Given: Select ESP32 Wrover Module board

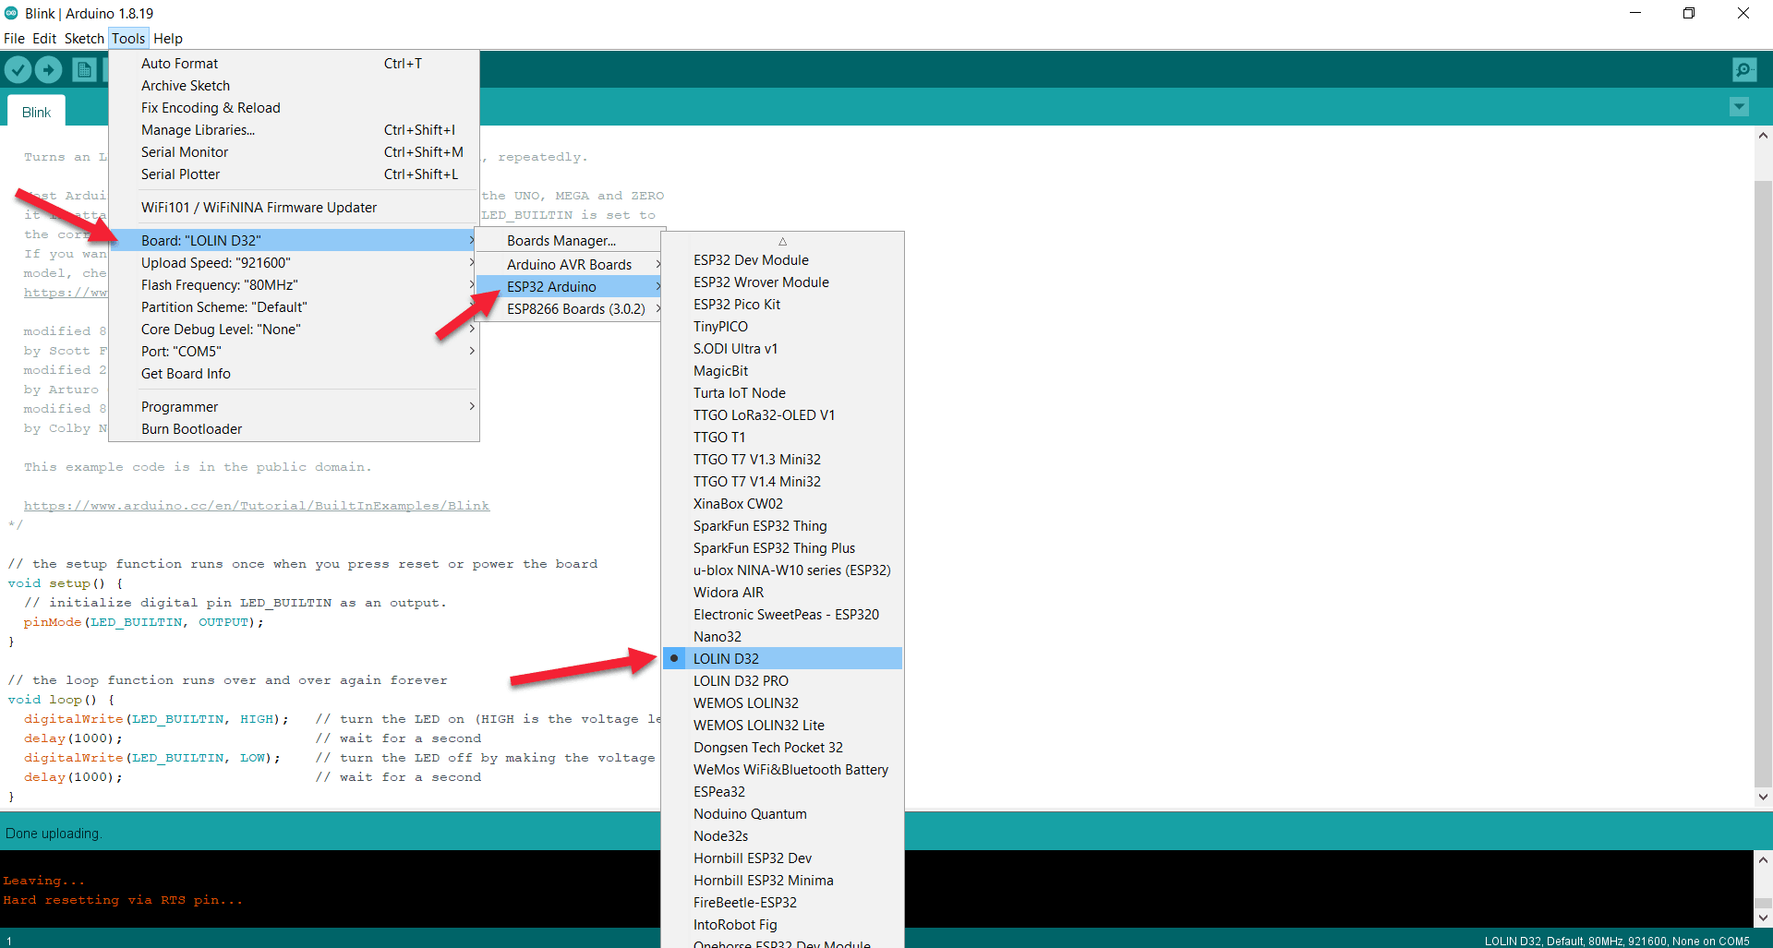Looking at the screenshot, I should click(782, 282).
